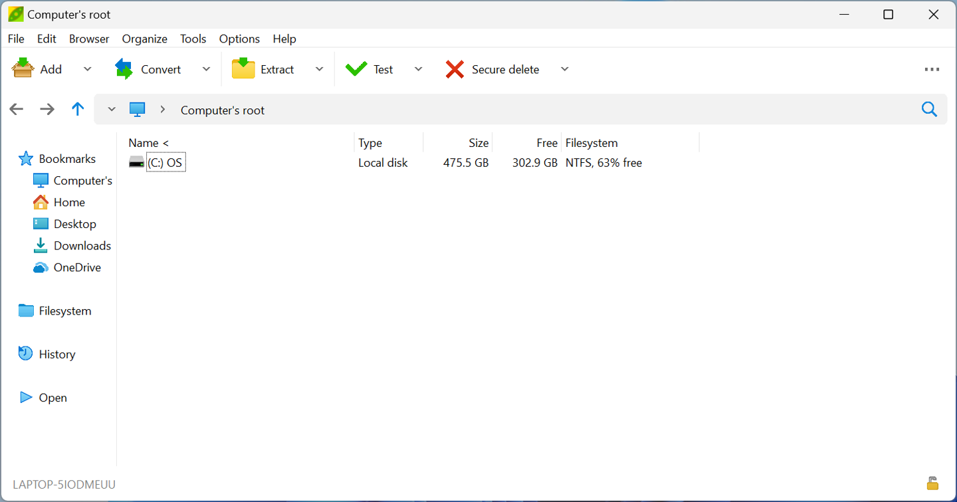Viewport: 957px width, 502px height.
Task: Show more toolbar options via ellipsis
Action: (x=932, y=69)
